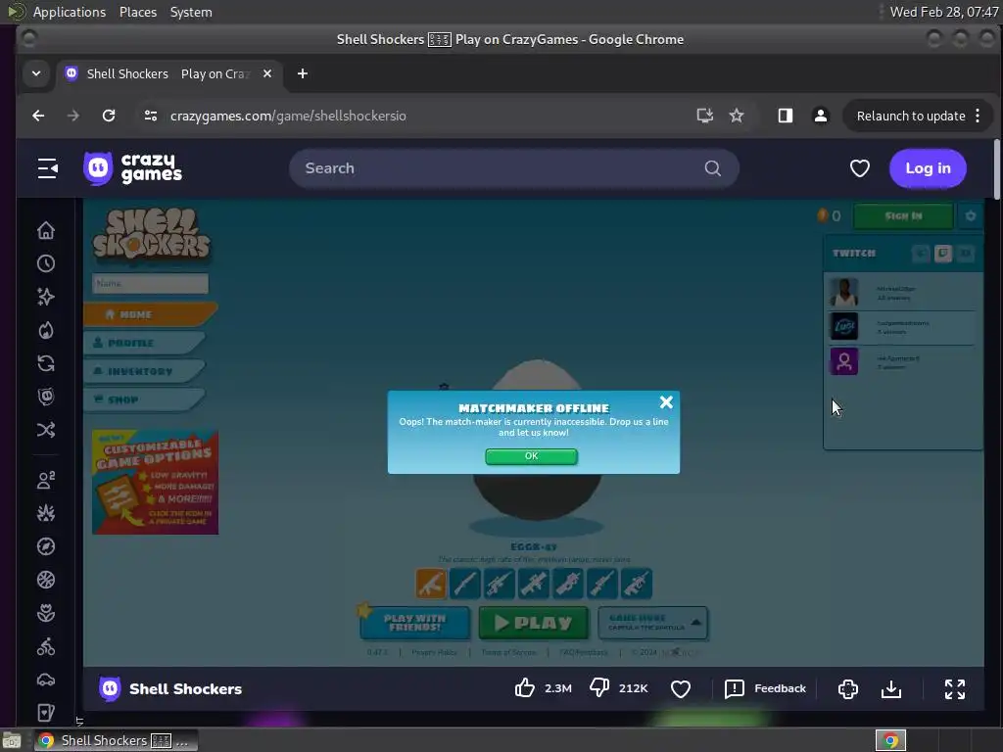Open Random game shuffle icon in sidebar
1003x752 pixels.
pos(46,430)
